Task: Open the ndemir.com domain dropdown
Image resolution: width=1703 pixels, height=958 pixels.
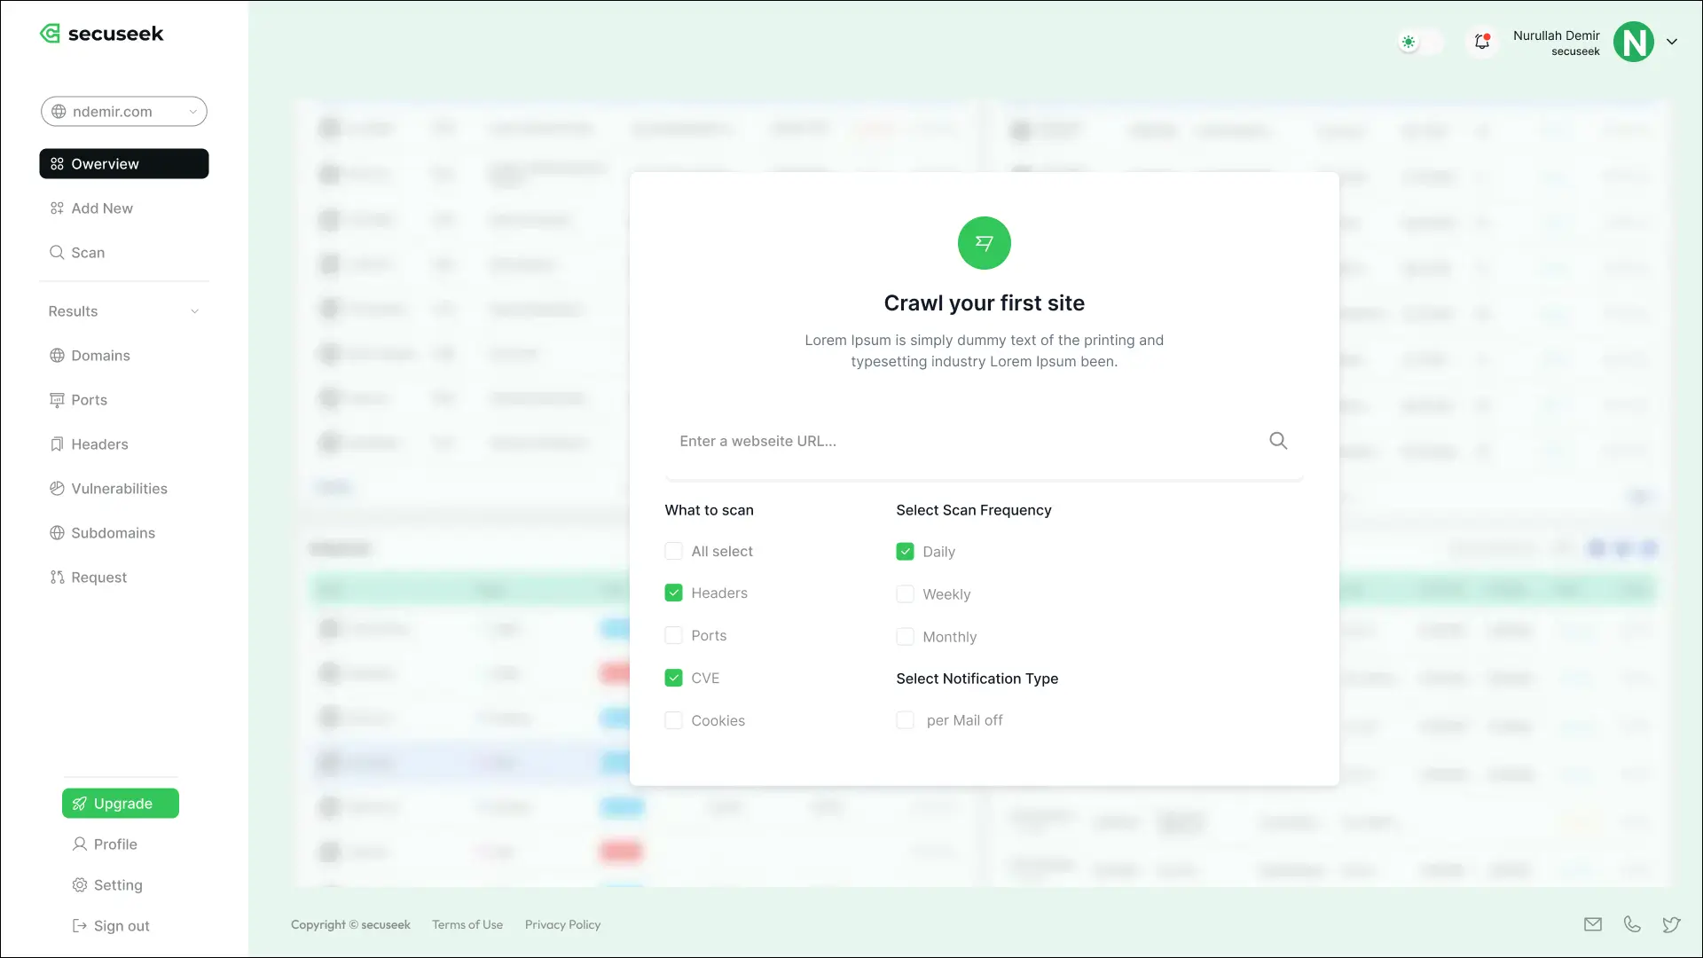Action: click(x=124, y=112)
